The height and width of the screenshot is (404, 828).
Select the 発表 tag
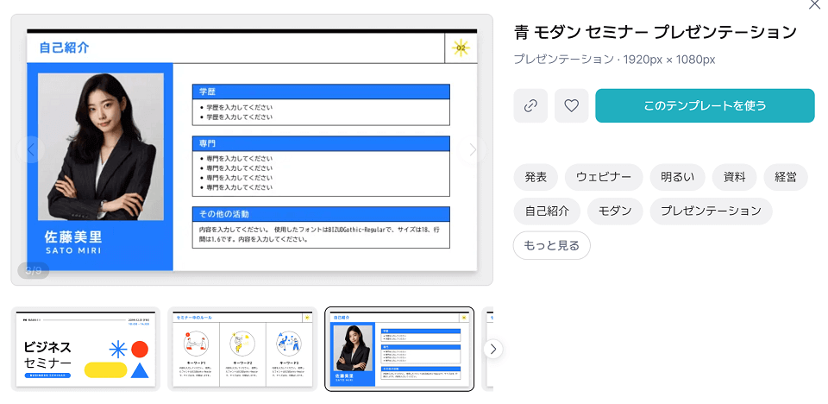(x=536, y=177)
